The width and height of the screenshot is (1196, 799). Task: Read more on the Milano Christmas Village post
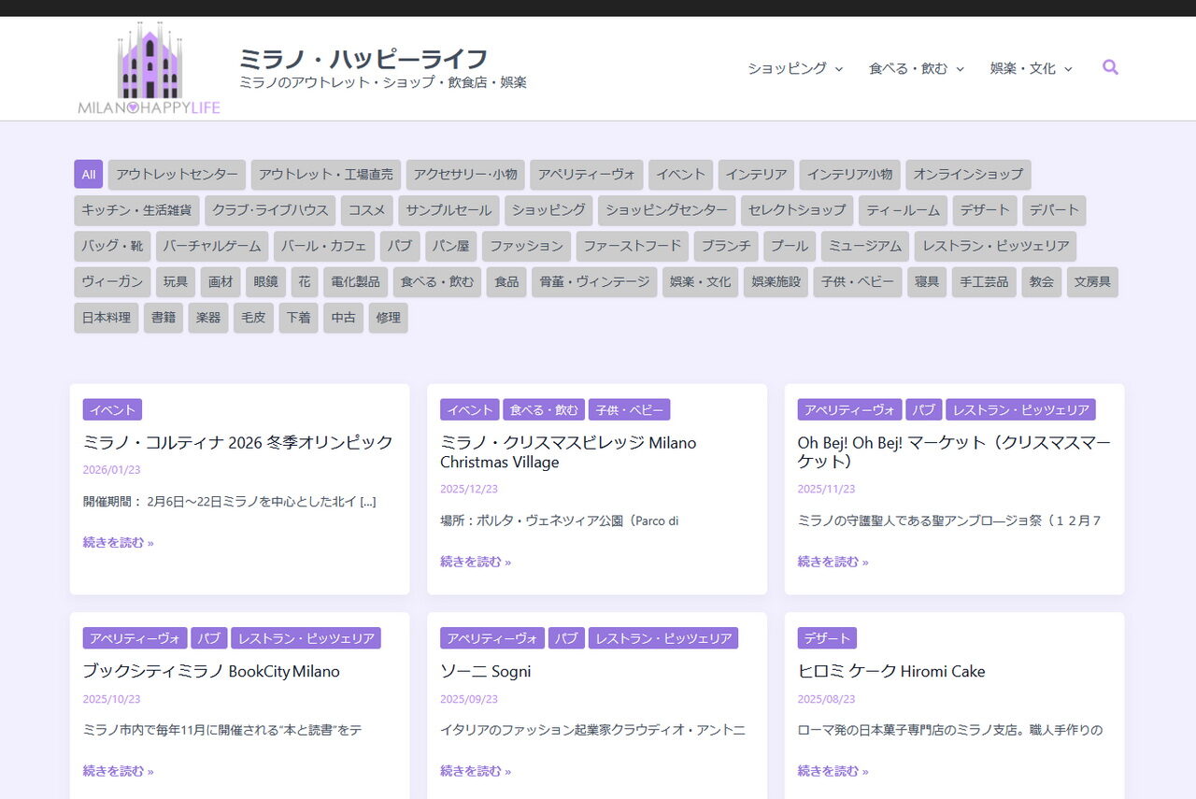[475, 562]
